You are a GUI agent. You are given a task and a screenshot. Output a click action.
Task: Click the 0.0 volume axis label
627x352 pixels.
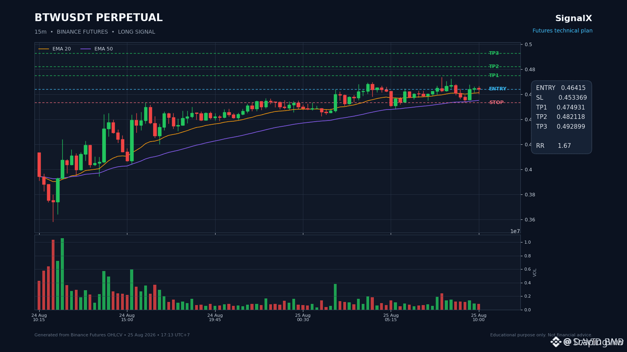tap(527, 310)
